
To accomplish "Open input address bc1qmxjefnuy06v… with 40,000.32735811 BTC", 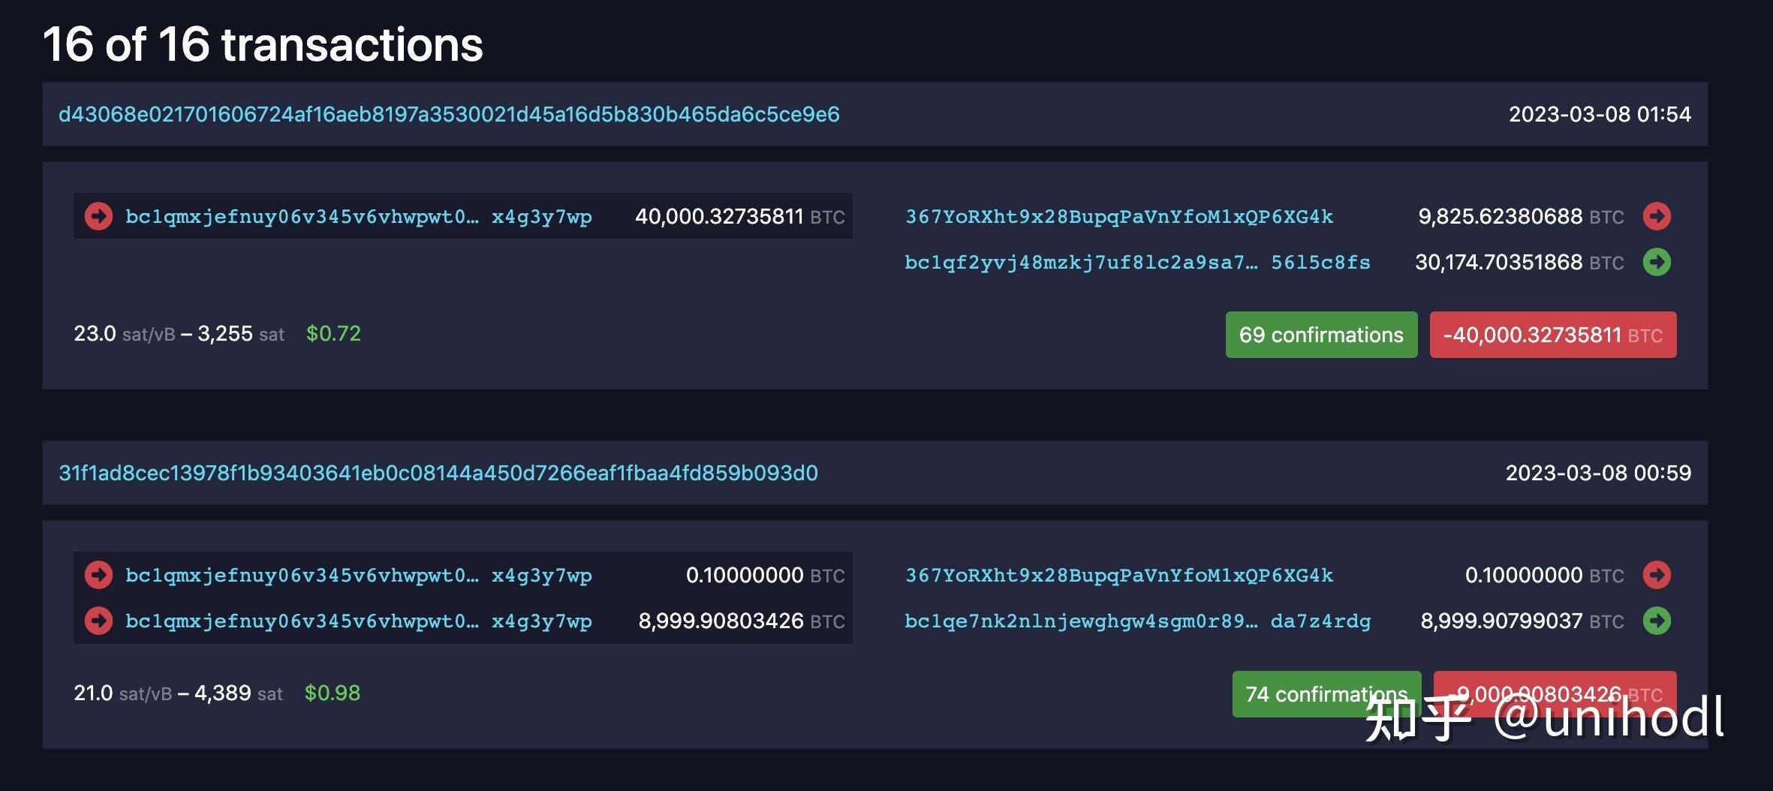I will 359,216.
